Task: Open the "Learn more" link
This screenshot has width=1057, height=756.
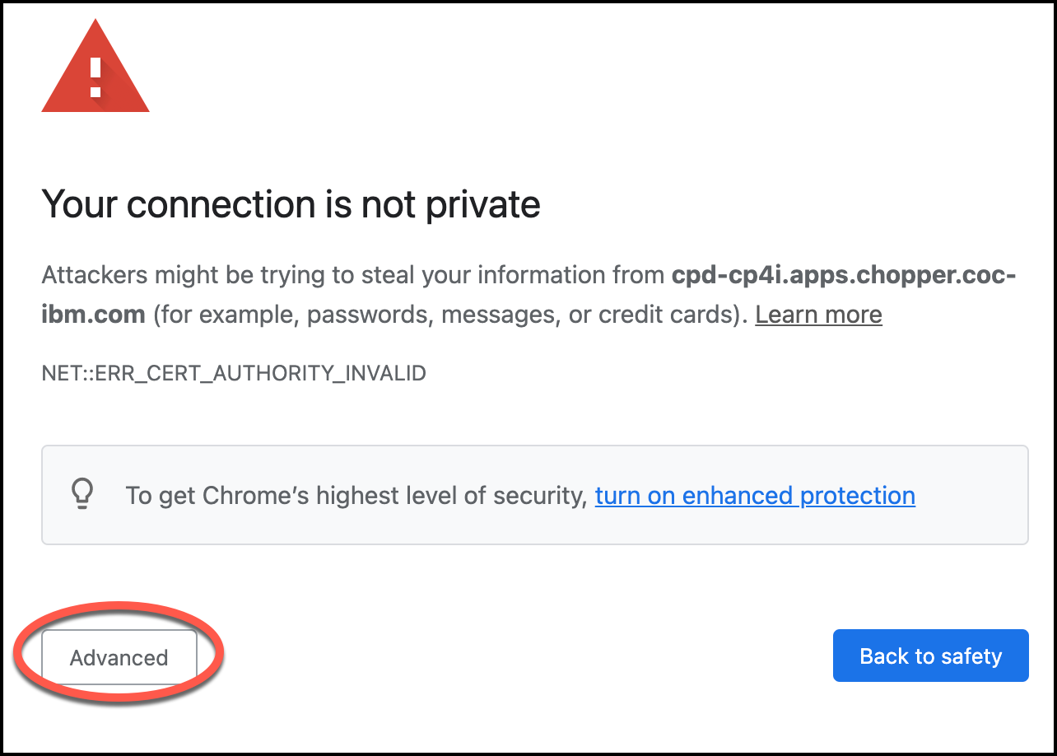Action: tap(818, 315)
